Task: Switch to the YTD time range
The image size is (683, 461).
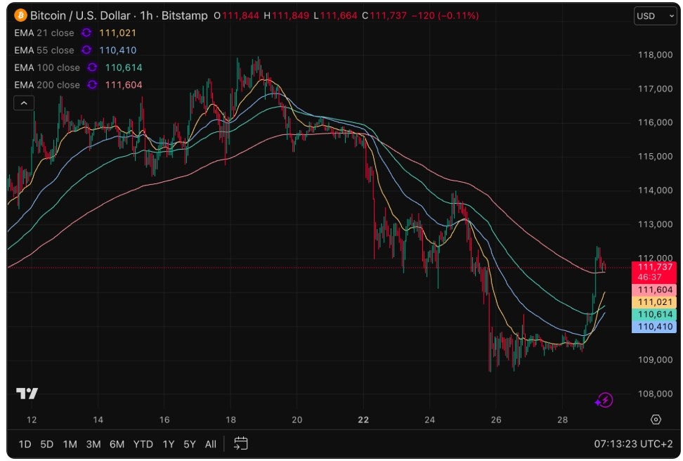Action: tap(143, 444)
